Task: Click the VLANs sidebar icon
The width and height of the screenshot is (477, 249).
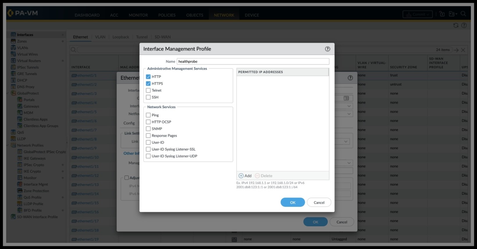Action: pos(13,48)
